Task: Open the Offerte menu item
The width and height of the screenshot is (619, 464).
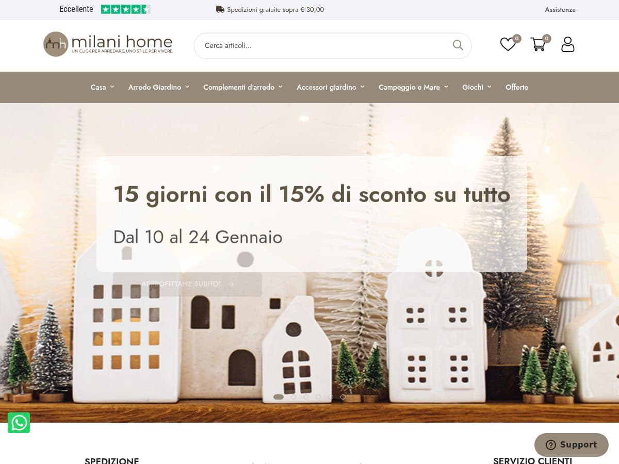Action: click(x=517, y=87)
